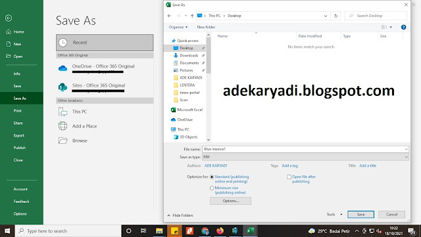Choose Sites - Office 365 Original location

(x=105, y=87)
